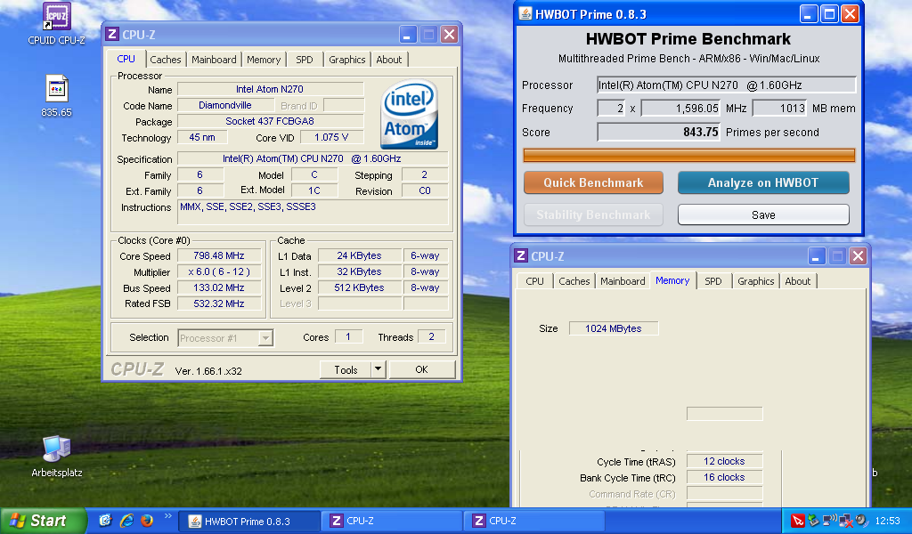Click the 1024 MBytes memory size value

click(614, 328)
